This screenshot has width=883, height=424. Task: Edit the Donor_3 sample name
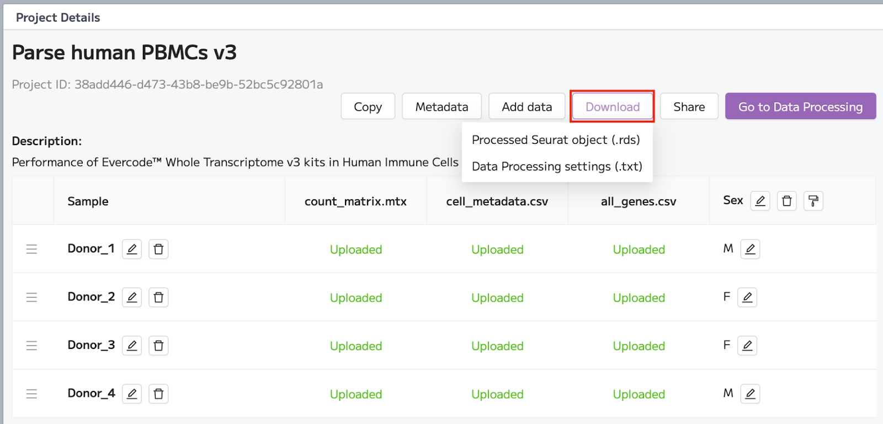(132, 346)
